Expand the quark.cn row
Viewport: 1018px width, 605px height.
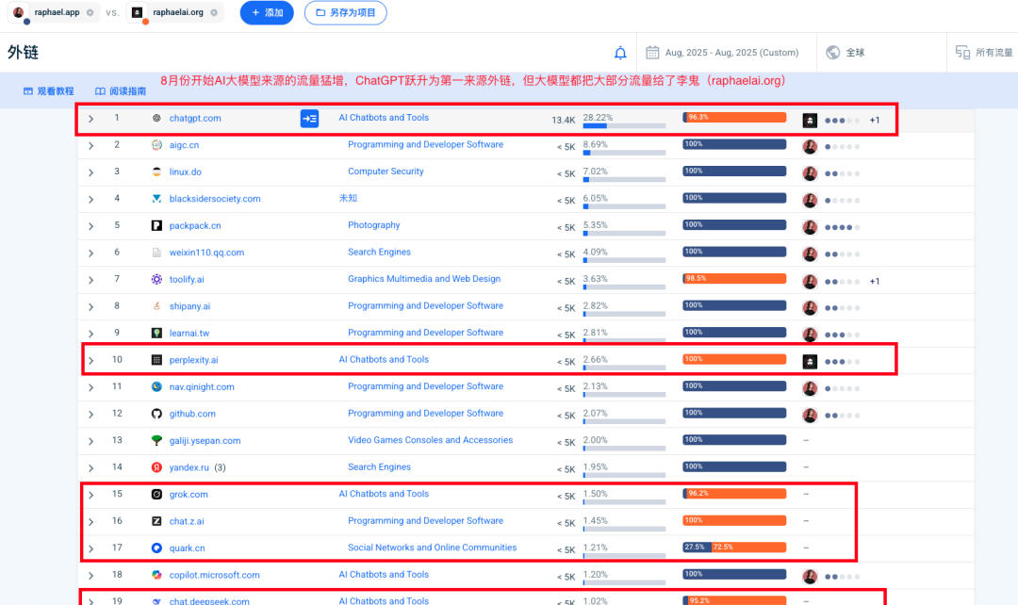point(90,548)
